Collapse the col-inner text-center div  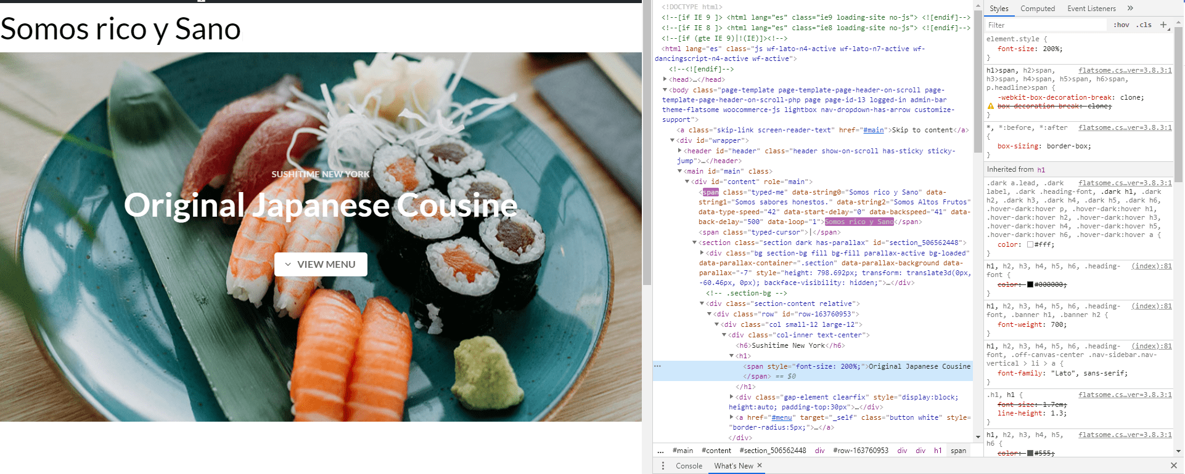pyautogui.click(x=724, y=335)
